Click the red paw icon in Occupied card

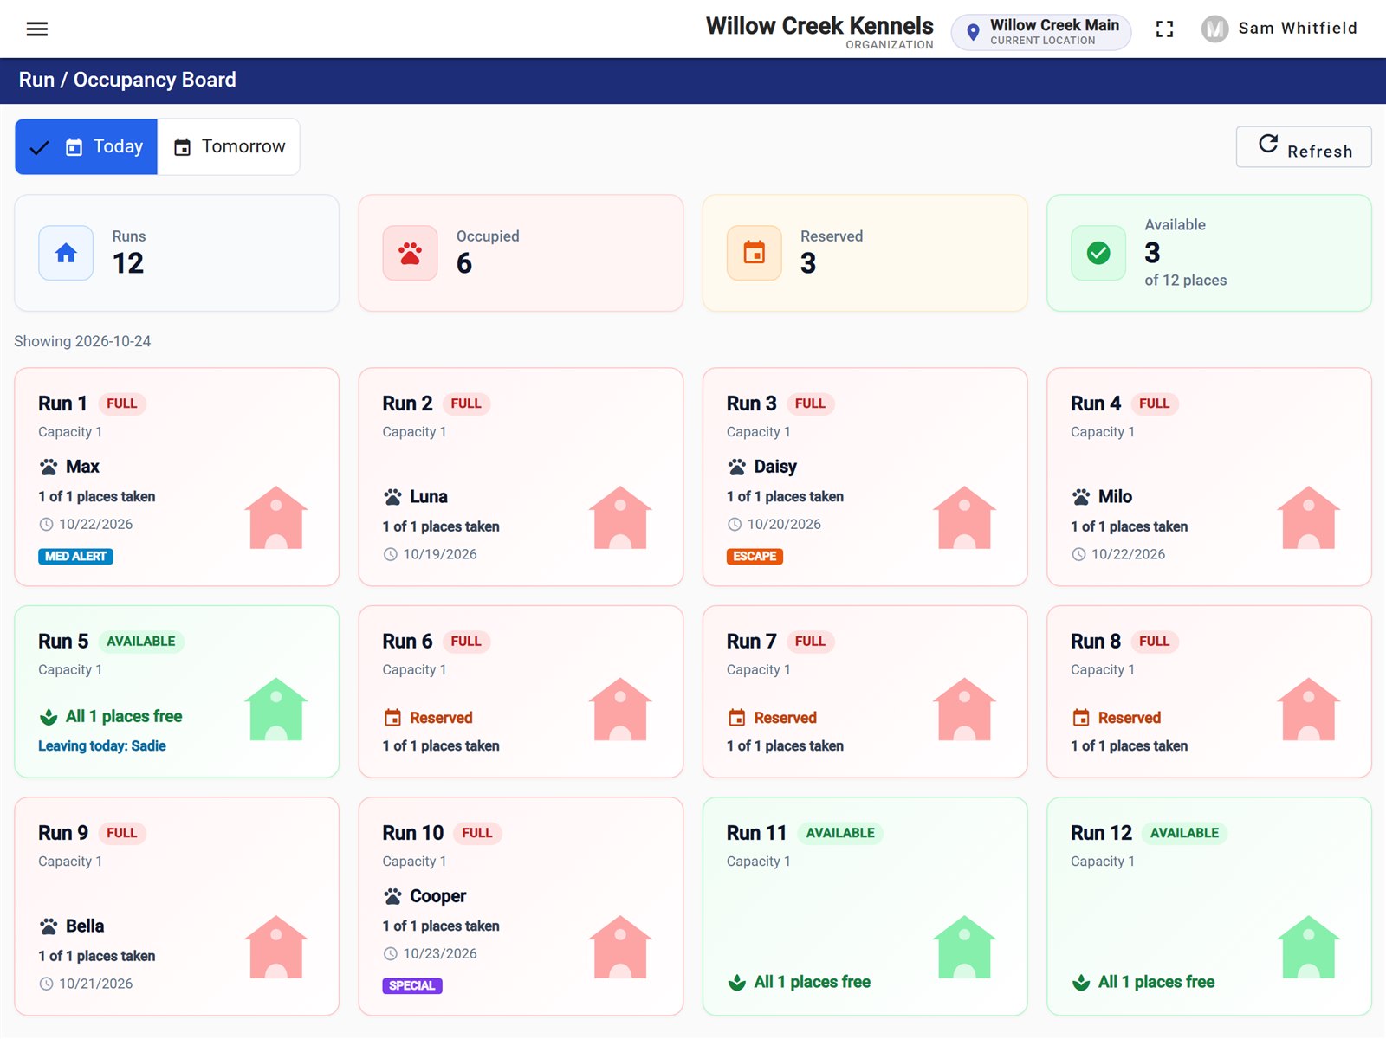[410, 253]
